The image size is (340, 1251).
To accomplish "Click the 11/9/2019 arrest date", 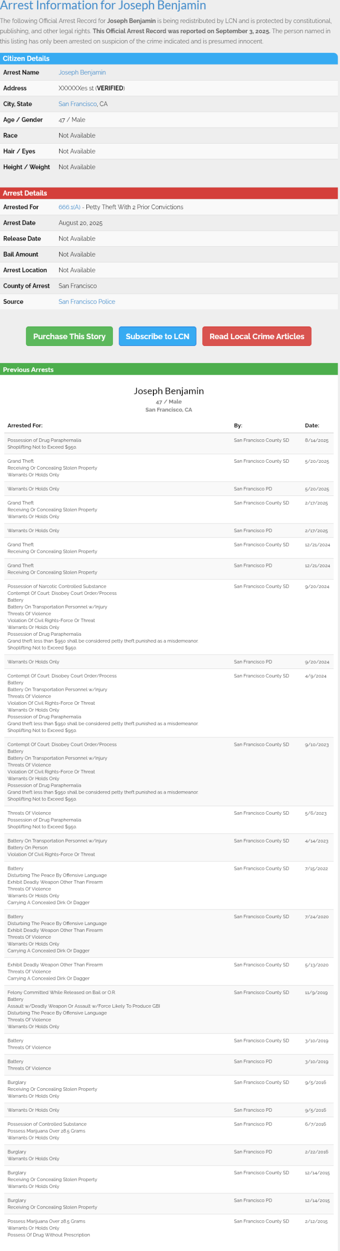I will 316,992.
